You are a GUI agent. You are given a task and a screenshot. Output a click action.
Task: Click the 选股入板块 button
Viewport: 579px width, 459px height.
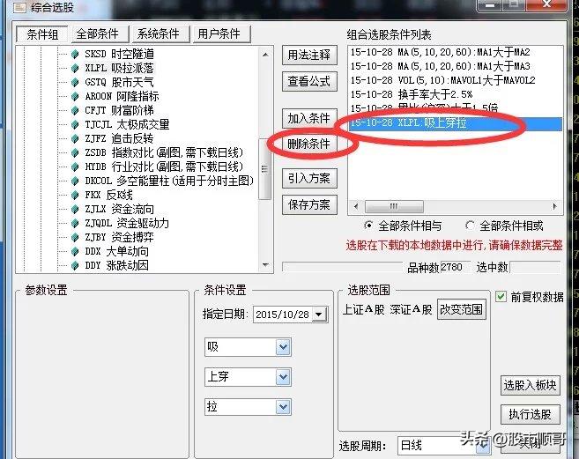coord(530,385)
